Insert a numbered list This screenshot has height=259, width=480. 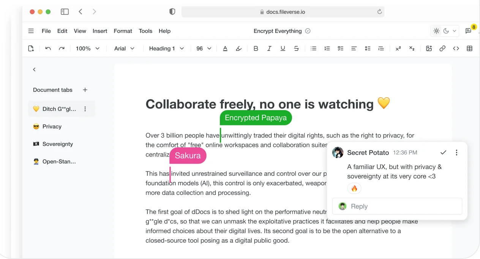(327, 49)
